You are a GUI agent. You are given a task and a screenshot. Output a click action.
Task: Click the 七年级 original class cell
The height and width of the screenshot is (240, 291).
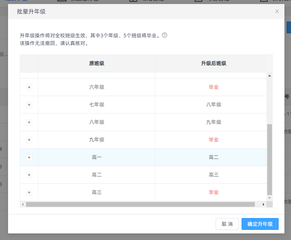click(x=97, y=104)
